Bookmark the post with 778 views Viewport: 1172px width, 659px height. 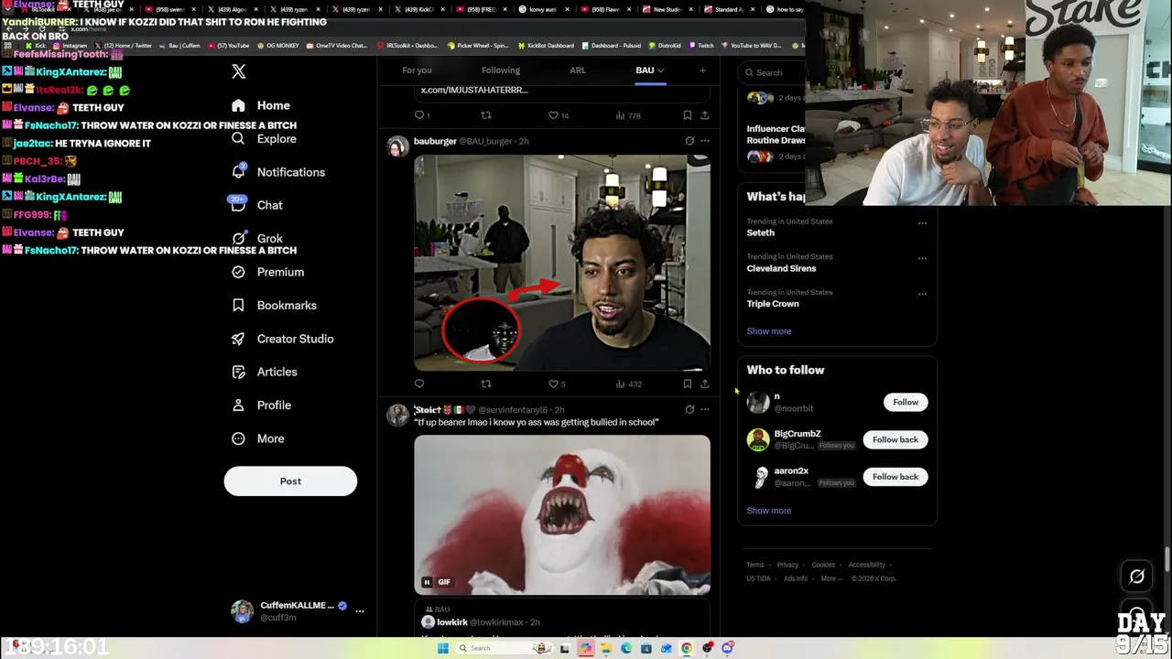pos(687,115)
